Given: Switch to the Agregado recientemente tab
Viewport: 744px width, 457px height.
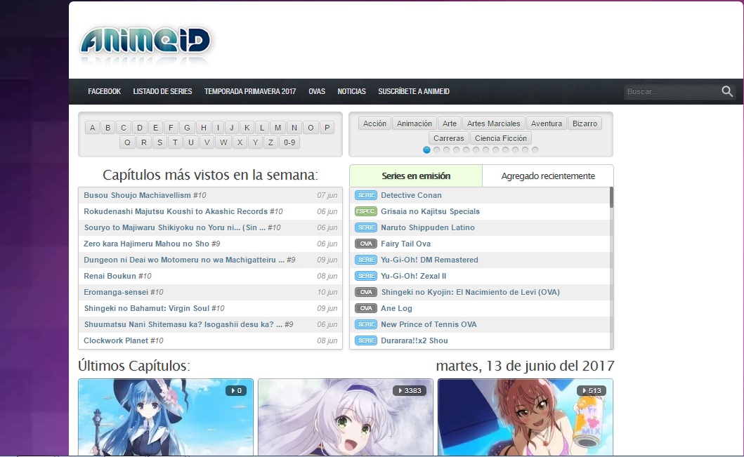Looking at the screenshot, I should 548,176.
